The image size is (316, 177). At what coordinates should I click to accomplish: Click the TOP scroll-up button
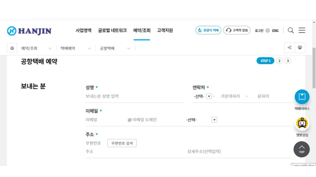[x=301, y=149]
